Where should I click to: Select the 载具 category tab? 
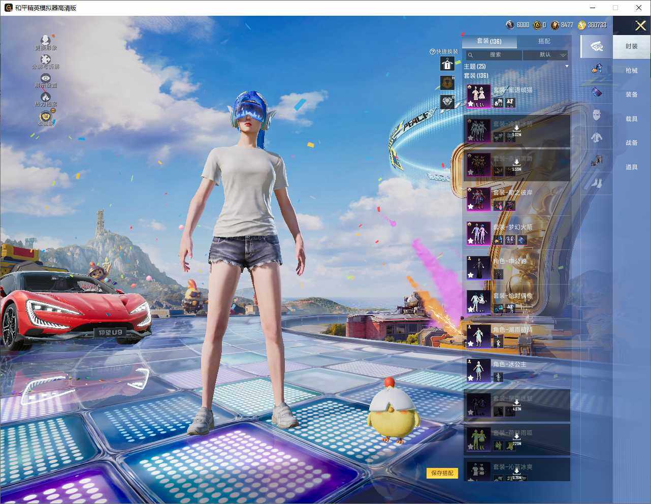[x=631, y=119]
